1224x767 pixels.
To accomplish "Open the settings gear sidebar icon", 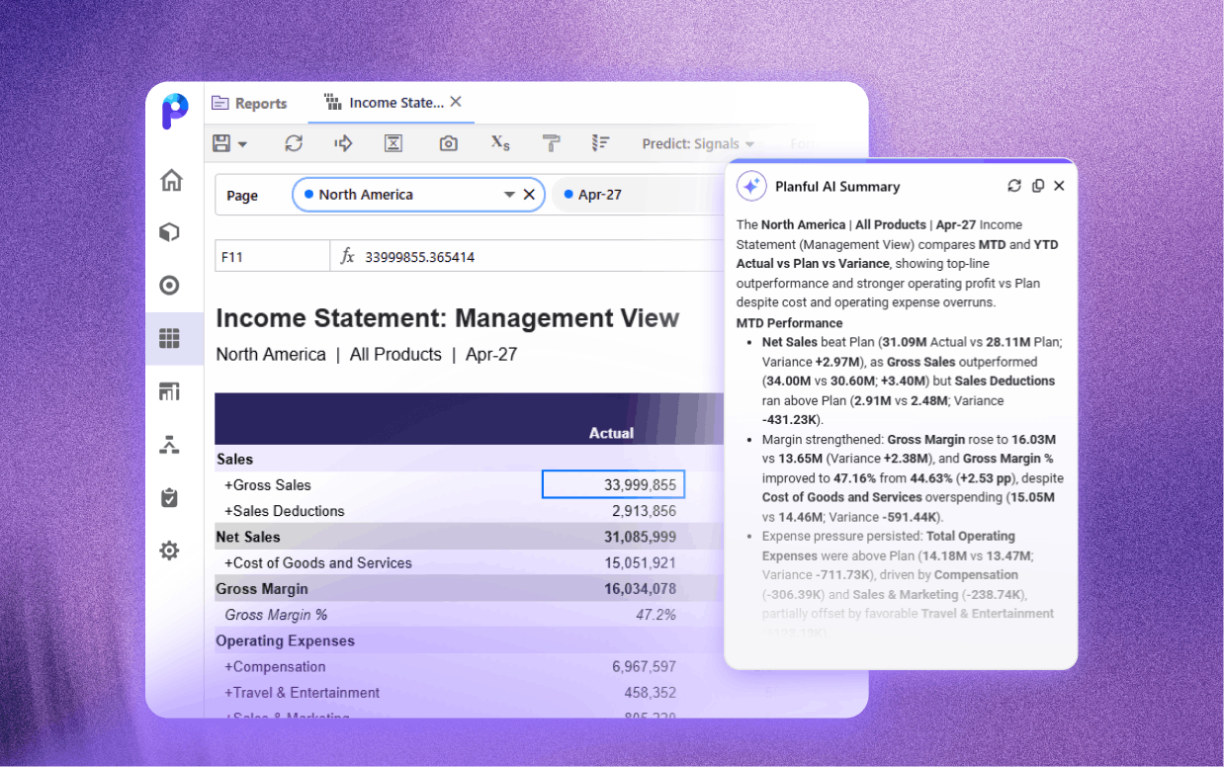I will pyautogui.click(x=170, y=551).
